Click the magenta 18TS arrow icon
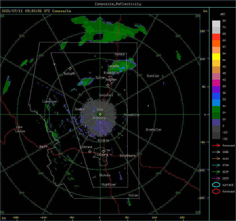236x221 pixels. [x=216, y=178]
